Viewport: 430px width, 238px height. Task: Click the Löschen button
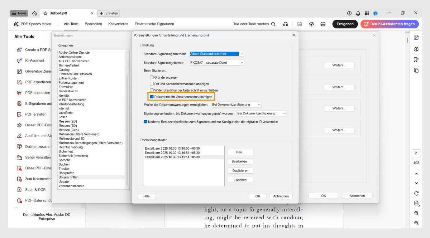click(240, 180)
